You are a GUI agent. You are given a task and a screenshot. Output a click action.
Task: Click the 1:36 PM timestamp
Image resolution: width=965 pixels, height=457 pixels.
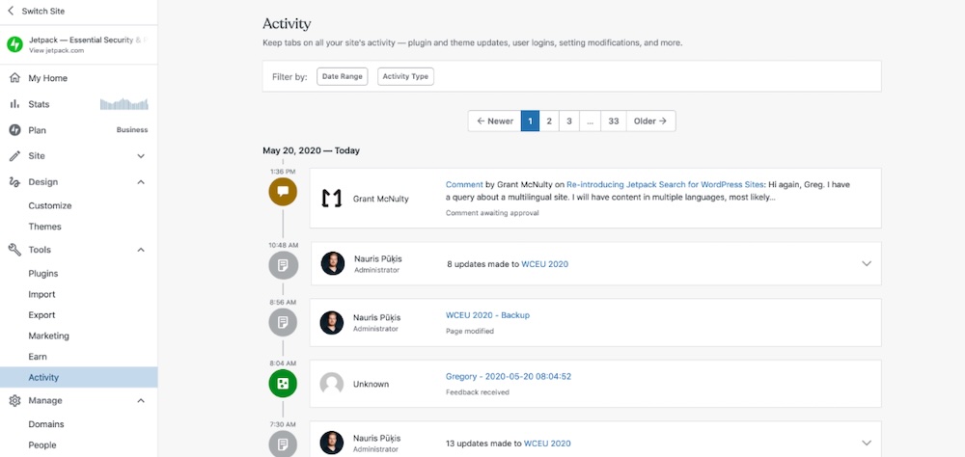coord(283,172)
